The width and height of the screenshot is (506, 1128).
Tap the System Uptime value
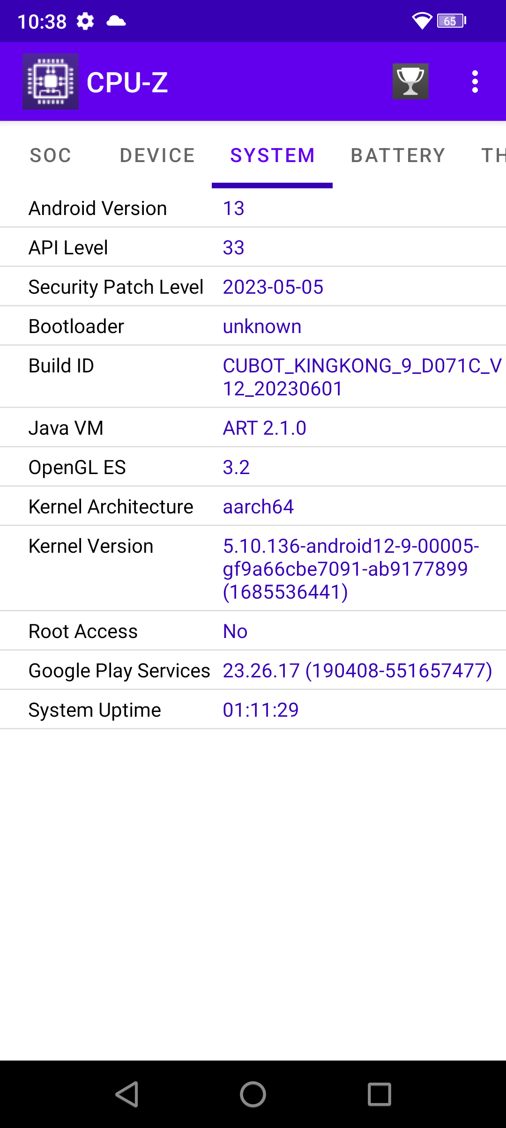(x=260, y=710)
